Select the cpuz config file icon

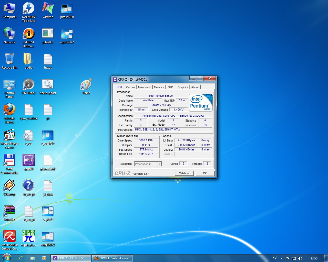(28, 137)
